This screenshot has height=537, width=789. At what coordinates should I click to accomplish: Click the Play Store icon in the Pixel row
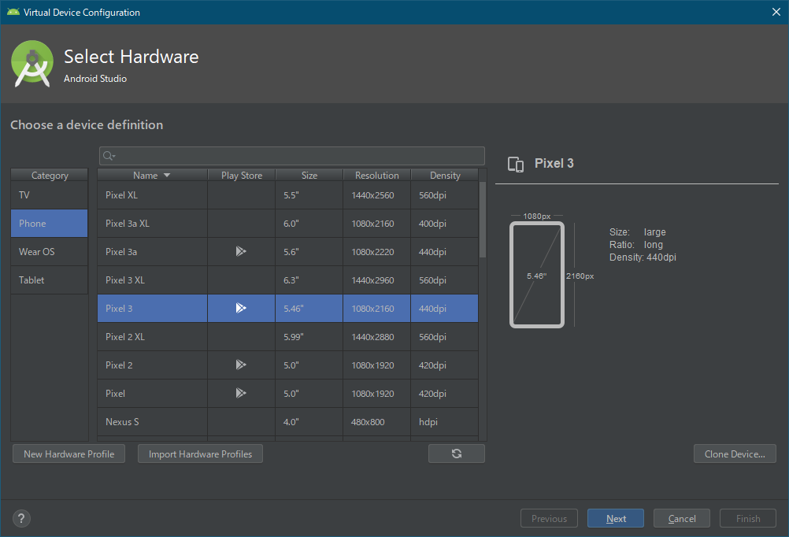click(x=241, y=393)
